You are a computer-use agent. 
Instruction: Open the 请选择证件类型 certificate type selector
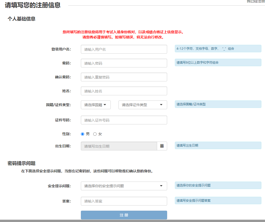139,105
